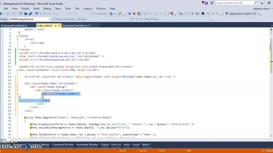Open the process iisexpress.exe dropdown

point(49,19)
